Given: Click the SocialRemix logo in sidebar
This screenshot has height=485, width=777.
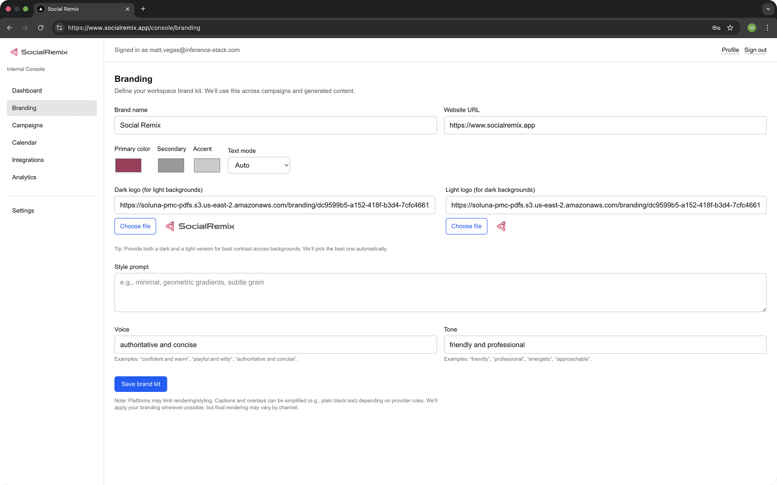Looking at the screenshot, I should (39, 52).
